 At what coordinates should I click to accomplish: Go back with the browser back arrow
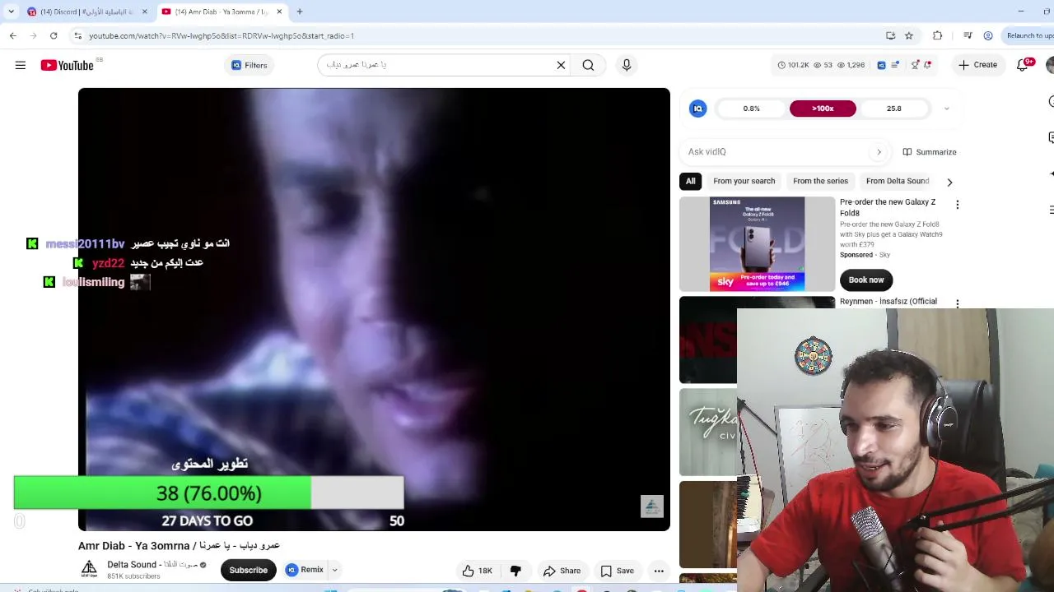point(13,35)
